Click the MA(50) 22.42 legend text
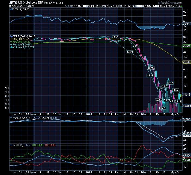The width and height of the screenshot is (191, 175). [x=21, y=39]
